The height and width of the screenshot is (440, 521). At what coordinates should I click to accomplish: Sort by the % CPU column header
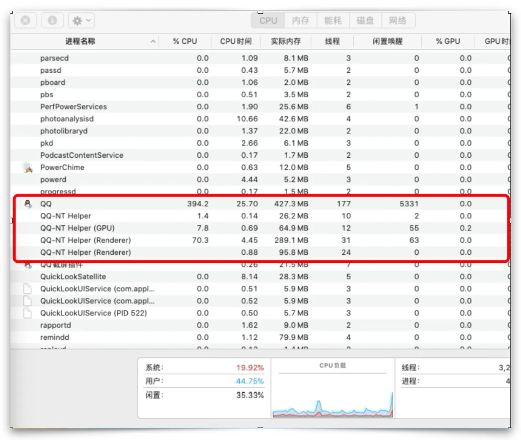point(185,42)
